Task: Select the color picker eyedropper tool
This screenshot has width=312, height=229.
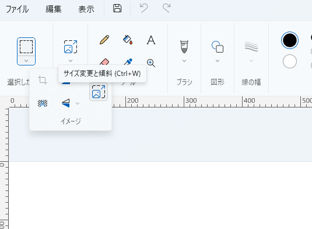Action: [x=128, y=62]
